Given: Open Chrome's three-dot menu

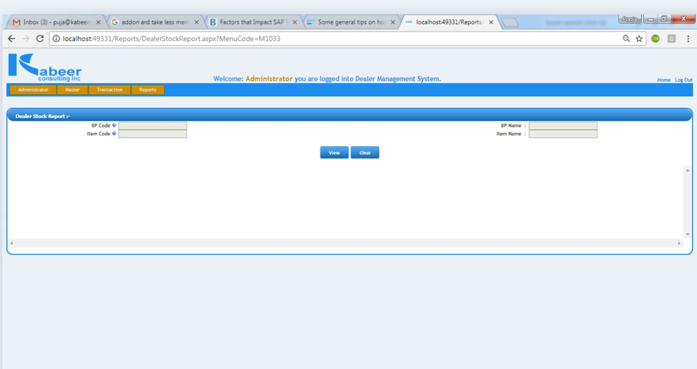Looking at the screenshot, I should click(x=688, y=38).
